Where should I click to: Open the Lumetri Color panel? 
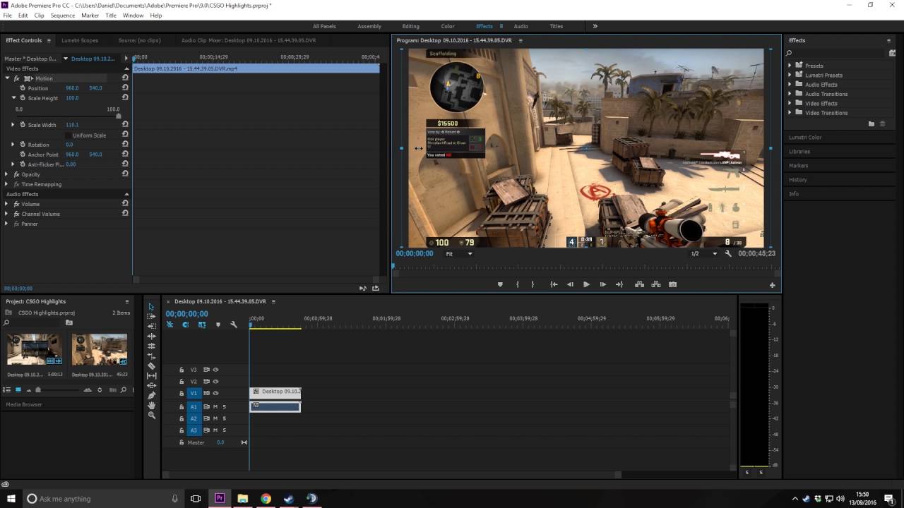(x=805, y=138)
